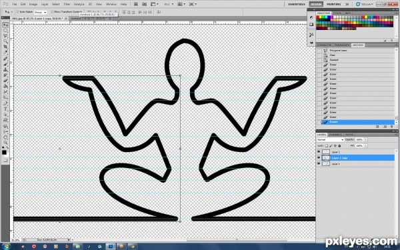Open the File menu
400x250 pixels.
click(x=15, y=5)
